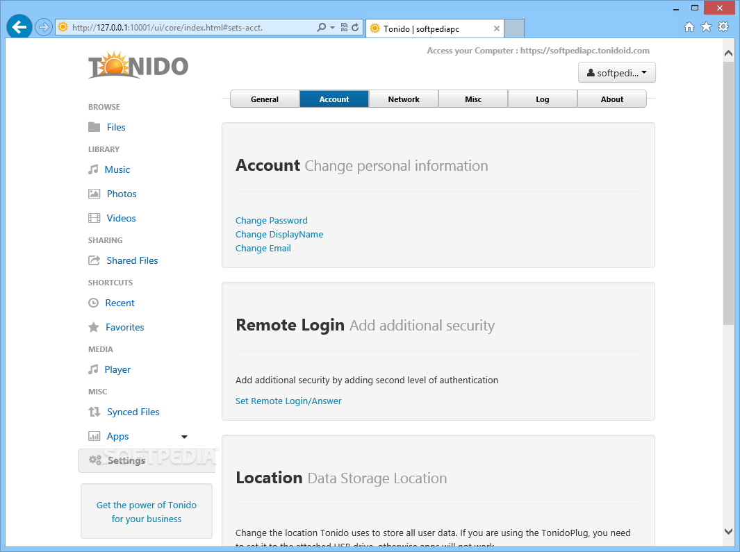Image resolution: width=740 pixels, height=552 pixels.
Task: Open the Synced Files link
Action: (x=133, y=412)
